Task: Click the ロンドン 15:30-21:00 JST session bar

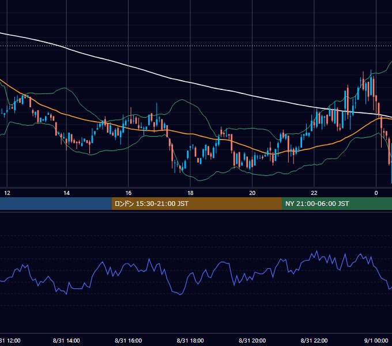Action: [x=197, y=204]
